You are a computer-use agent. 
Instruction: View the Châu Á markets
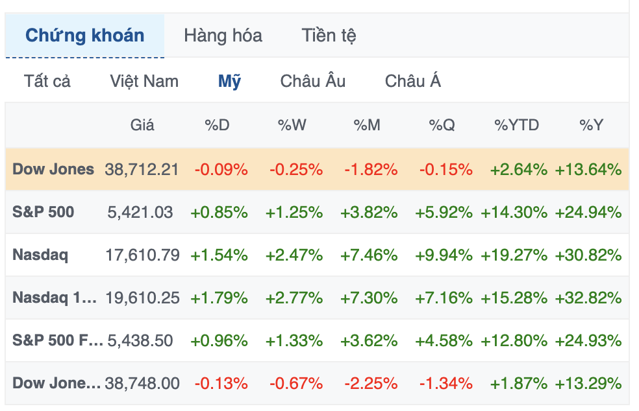click(412, 81)
